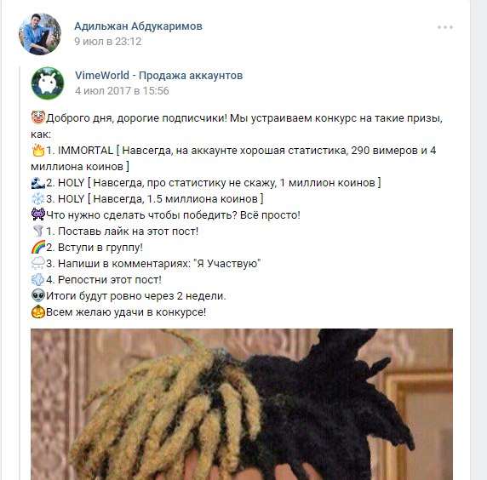This screenshot has height=480, width=487.
Task: Click the snowflake emoji next to 3. HOLY
Action: pyautogui.click(x=38, y=198)
